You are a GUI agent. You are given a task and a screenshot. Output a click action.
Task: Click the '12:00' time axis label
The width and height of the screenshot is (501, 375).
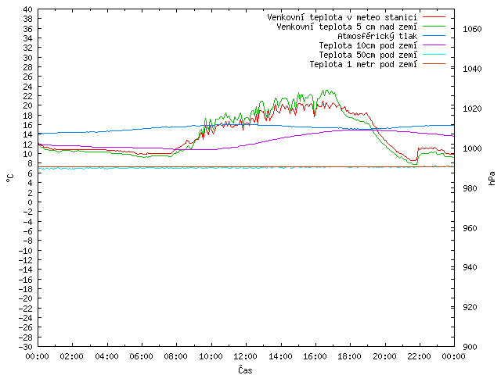pos(245,356)
